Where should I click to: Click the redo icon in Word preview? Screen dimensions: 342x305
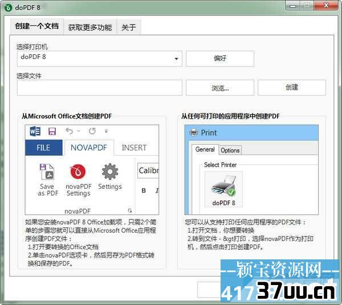pos(92,131)
